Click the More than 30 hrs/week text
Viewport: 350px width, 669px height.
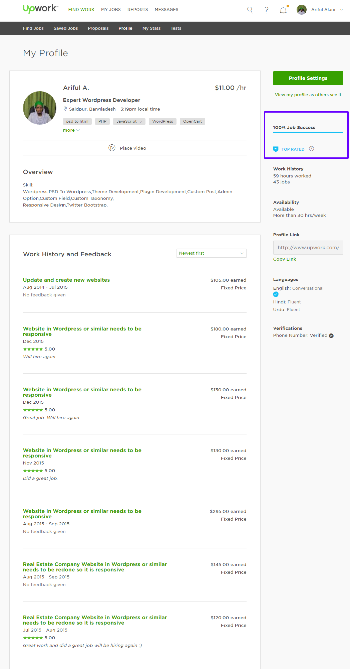pyautogui.click(x=300, y=216)
